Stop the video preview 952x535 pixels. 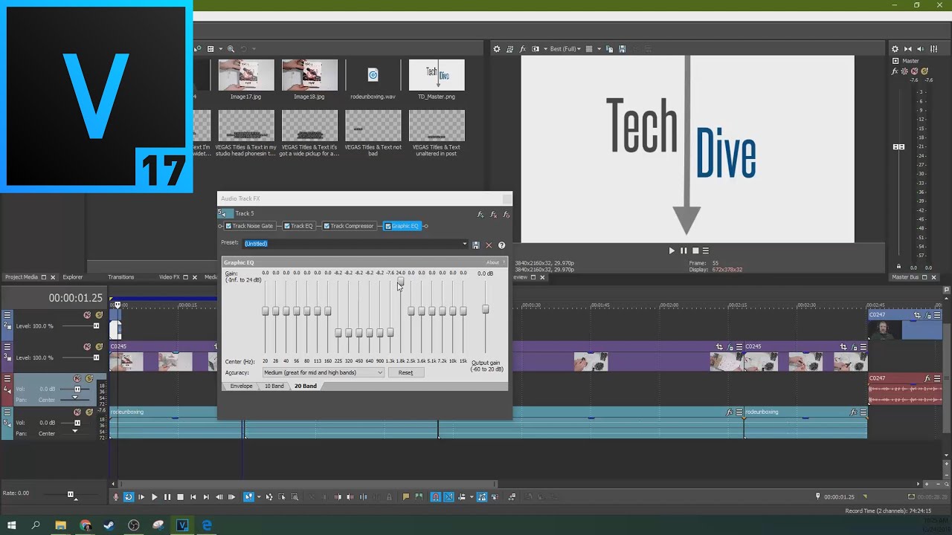point(695,250)
